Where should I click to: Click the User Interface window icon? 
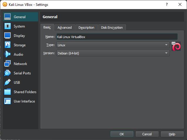click(x=8, y=101)
